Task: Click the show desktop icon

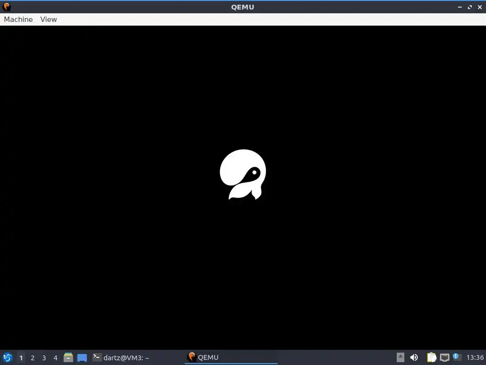Action: [x=82, y=357]
